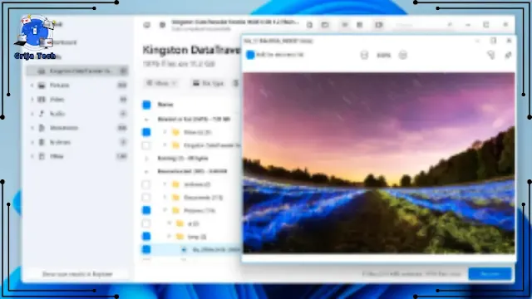Toggle 'Add to recovery list' checkbox in preview
This screenshot has height=299, width=532.
250,55
